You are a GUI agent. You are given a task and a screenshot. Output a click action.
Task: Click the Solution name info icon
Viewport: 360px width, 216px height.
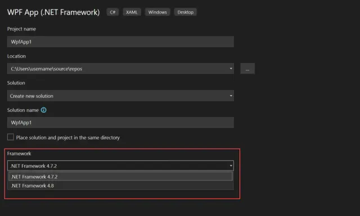pos(44,110)
